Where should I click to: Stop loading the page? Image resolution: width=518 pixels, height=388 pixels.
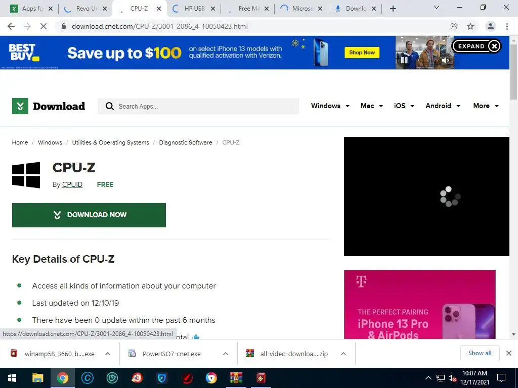click(x=44, y=26)
